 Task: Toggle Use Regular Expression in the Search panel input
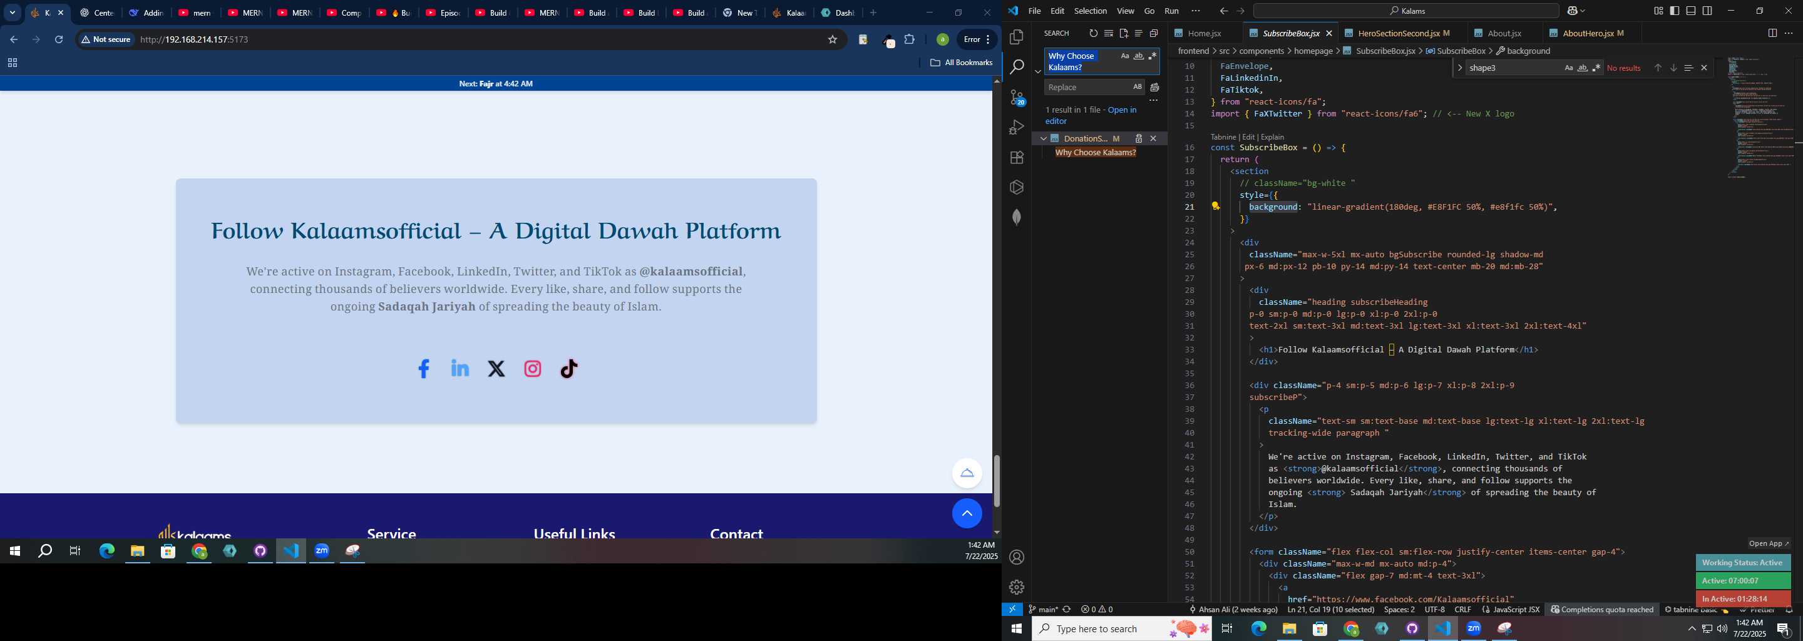[1153, 56]
